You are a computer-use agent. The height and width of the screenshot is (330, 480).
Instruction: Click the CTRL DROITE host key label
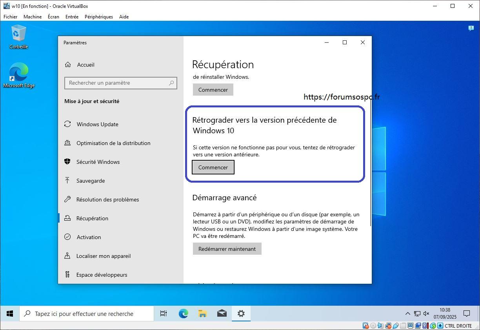[458, 326]
